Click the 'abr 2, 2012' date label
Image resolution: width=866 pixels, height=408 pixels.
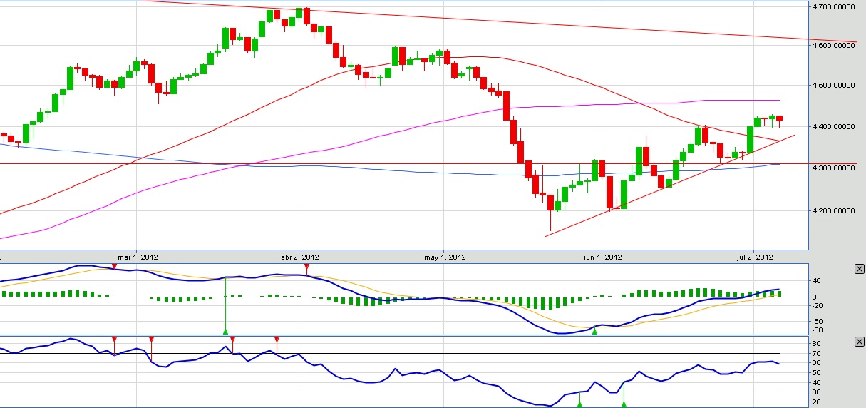pos(300,257)
